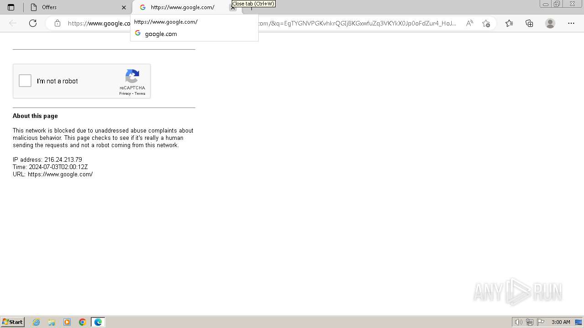
Task: Open the volume control tray icon
Action: (518, 322)
